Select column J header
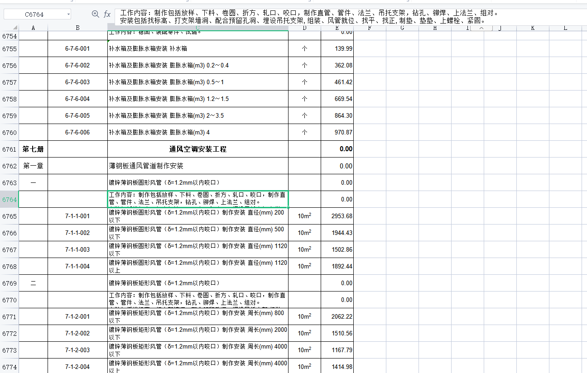 pos(500,28)
